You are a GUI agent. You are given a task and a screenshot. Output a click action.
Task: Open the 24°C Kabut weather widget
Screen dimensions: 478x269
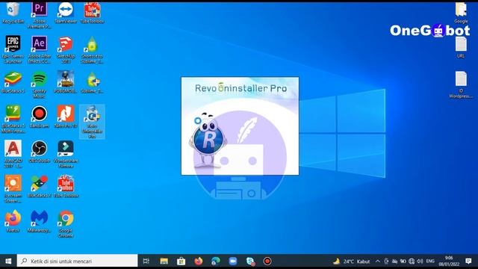click(352, 262)
